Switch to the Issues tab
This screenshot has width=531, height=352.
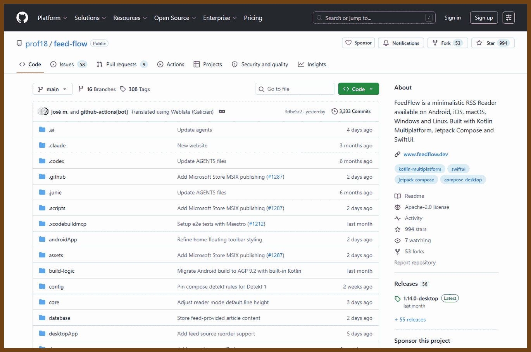click(69, 65)
